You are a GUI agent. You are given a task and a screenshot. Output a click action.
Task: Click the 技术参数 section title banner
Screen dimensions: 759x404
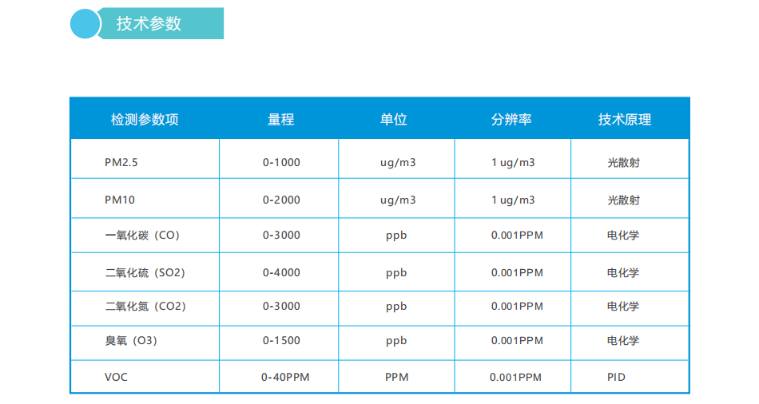point(149,24)
